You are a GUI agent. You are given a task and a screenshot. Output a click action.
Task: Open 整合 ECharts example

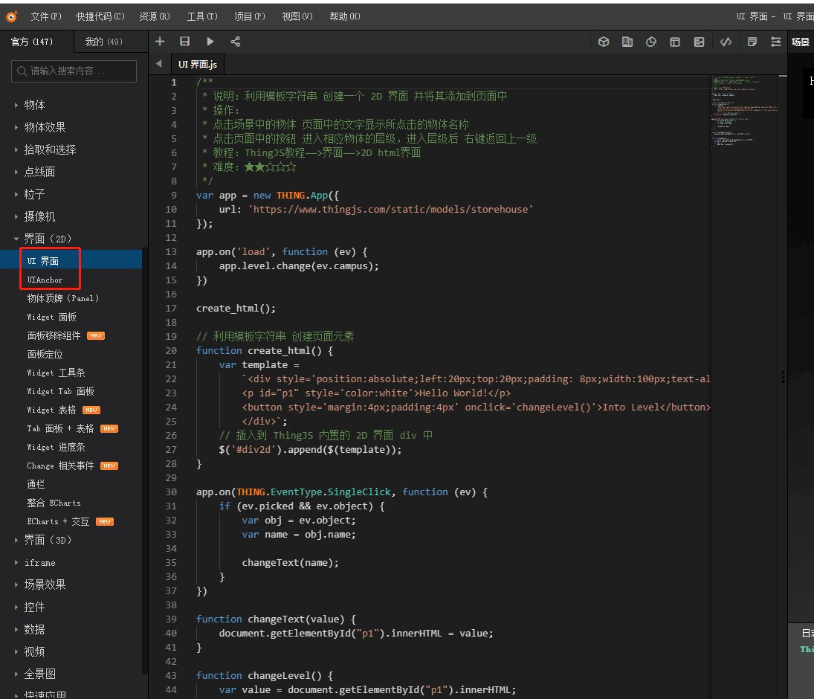(x=54, y=503)
